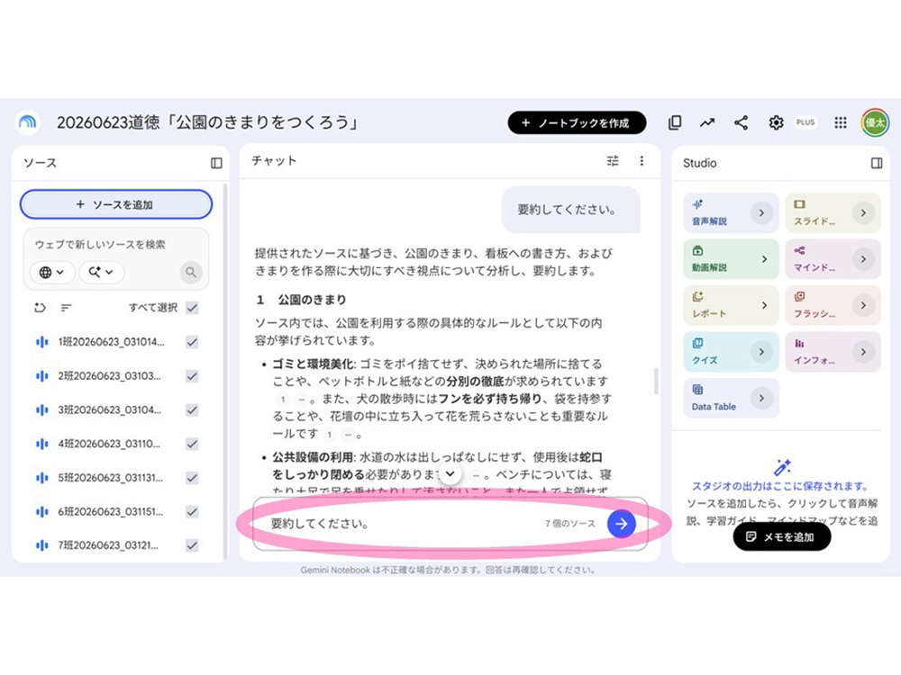Toggle the すべて選択 checkbox
This screenshot has height=675, width=901.
click(193, 308)
